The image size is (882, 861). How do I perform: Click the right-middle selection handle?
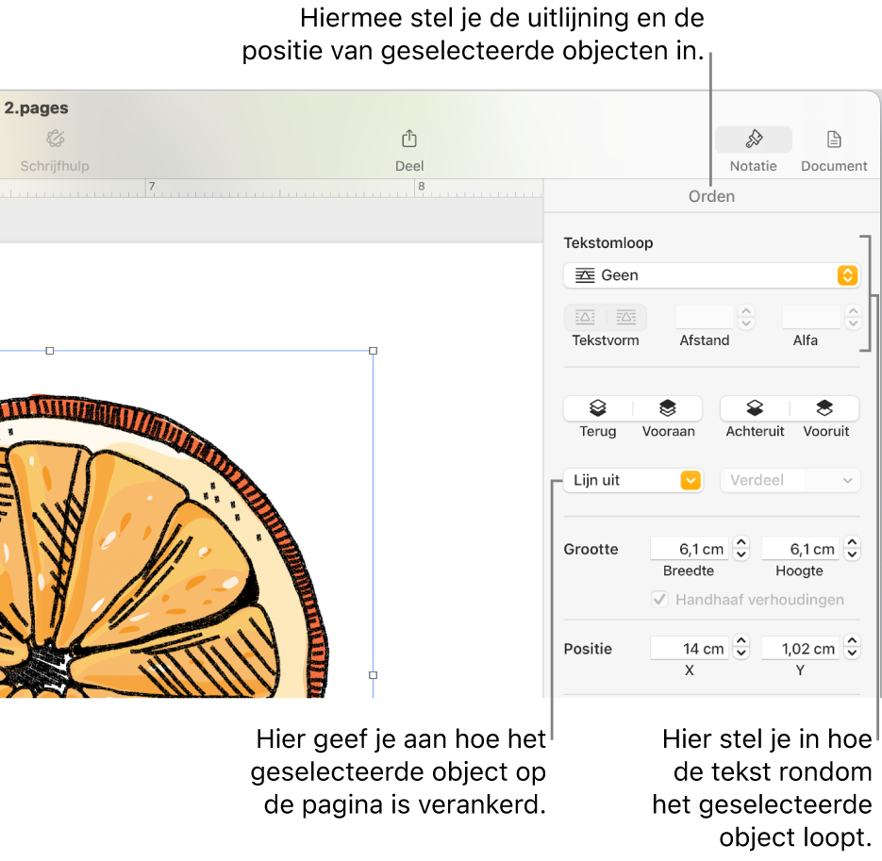tap(373, 675)
